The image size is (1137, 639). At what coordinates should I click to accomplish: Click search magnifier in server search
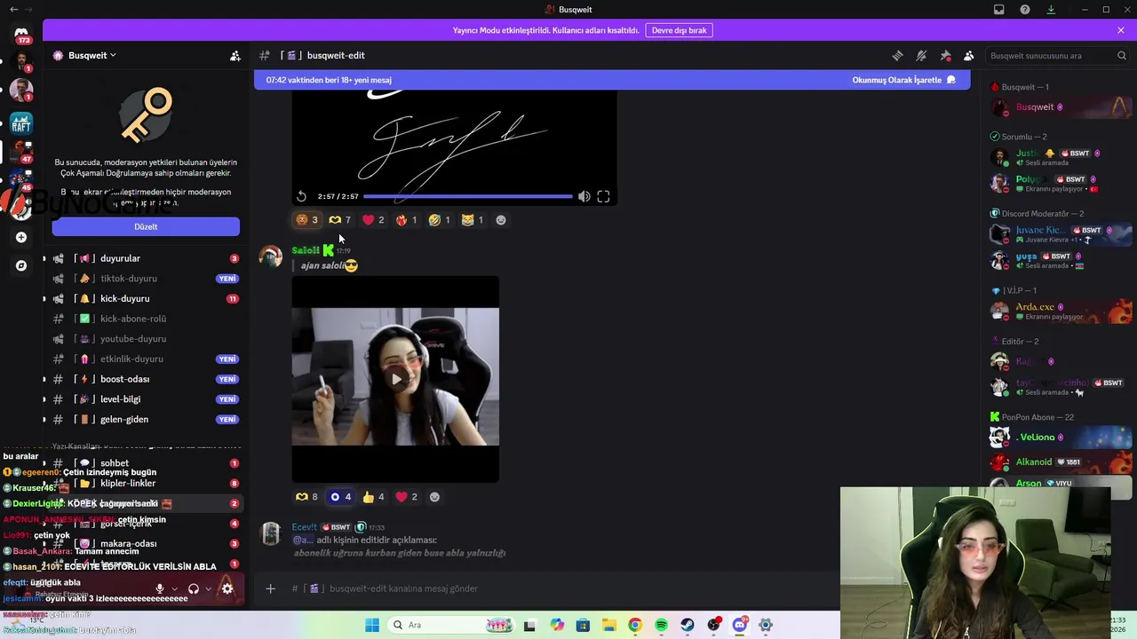pyautogui.click(x=1122, y=55)
